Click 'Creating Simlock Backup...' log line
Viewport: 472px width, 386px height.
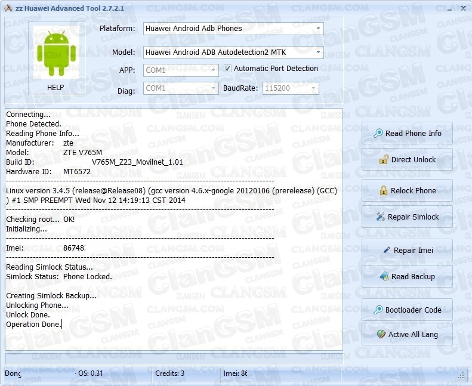(x=51, y=296)
